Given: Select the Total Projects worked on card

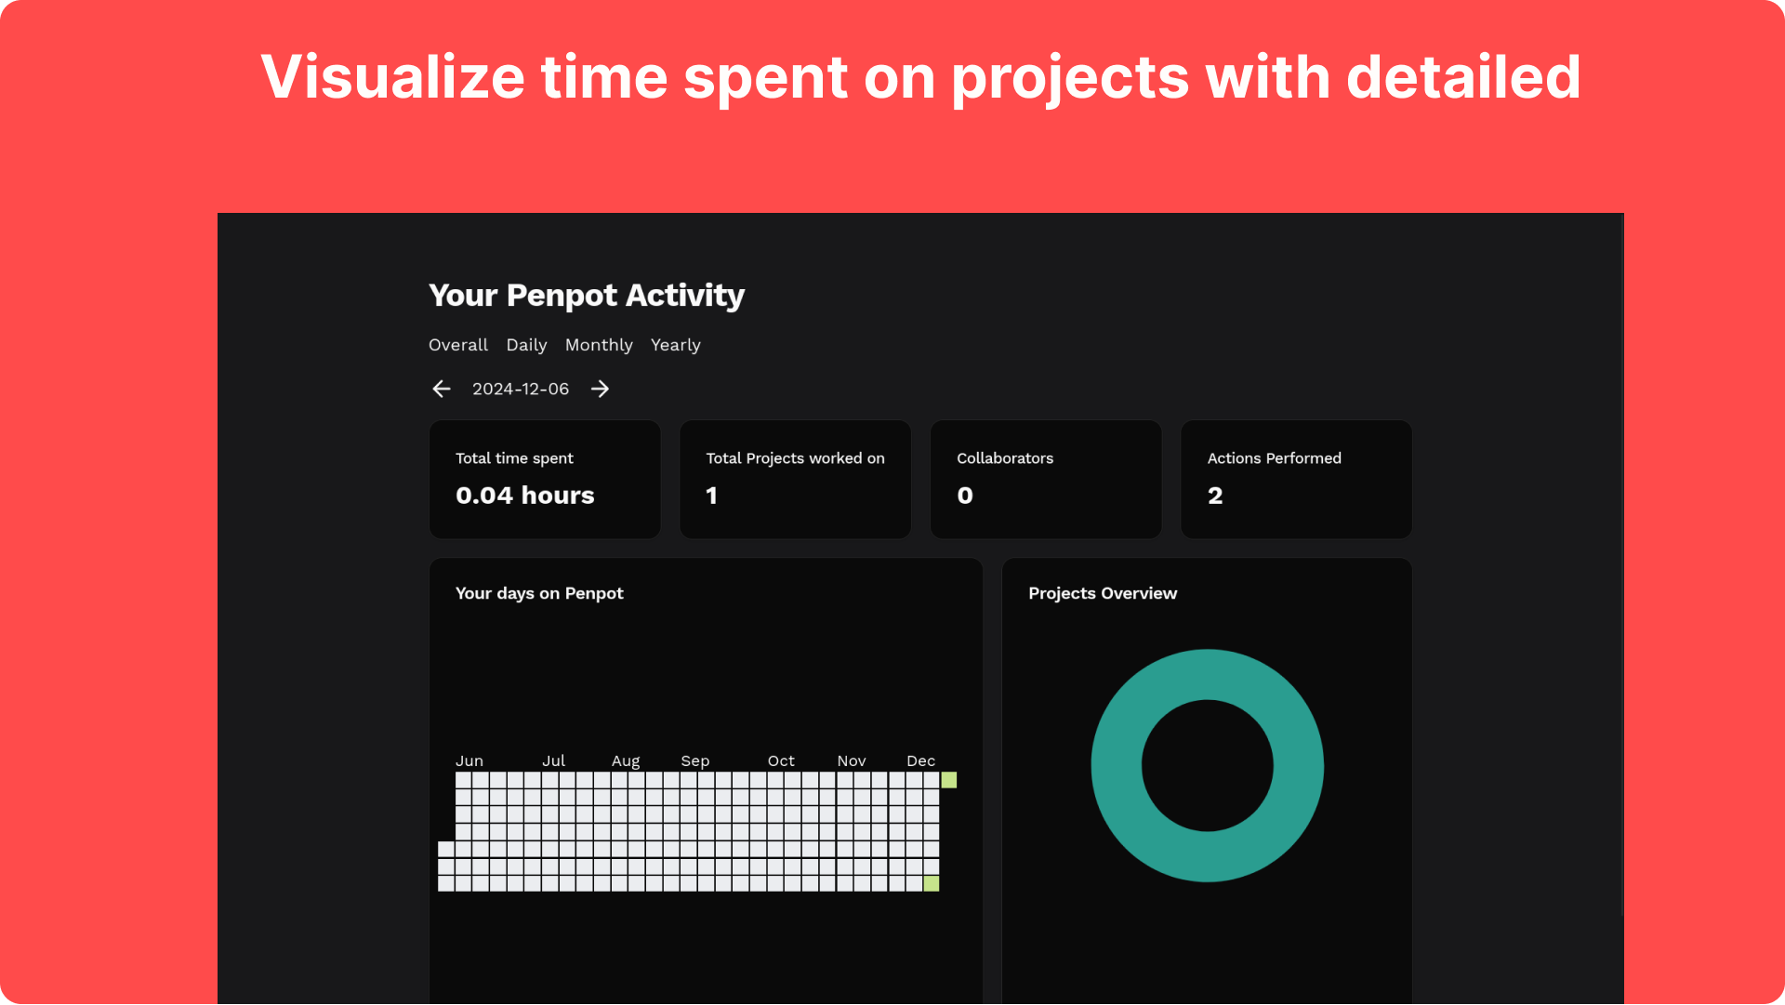Looking at the screenshot, I should (x=795, y=479).
